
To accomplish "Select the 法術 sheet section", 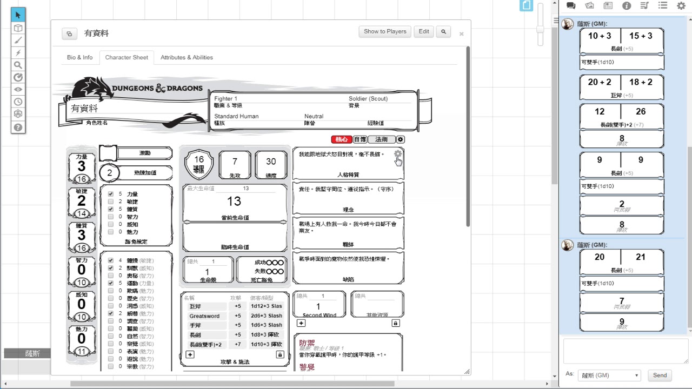I will [382, 139].
